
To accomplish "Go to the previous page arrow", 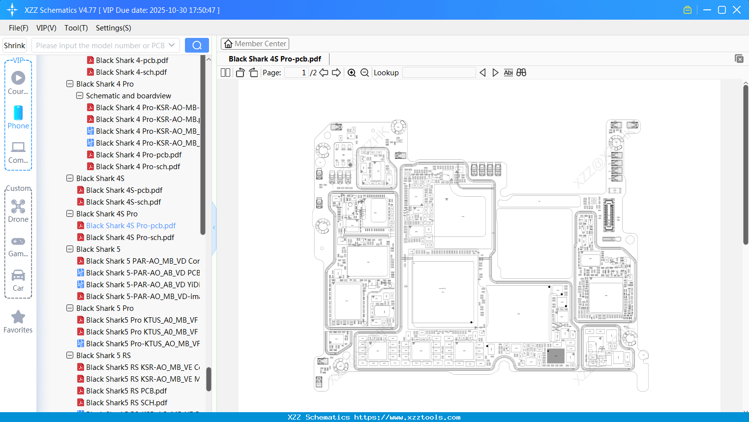I will pyautogui.click(x=324, y=73).
